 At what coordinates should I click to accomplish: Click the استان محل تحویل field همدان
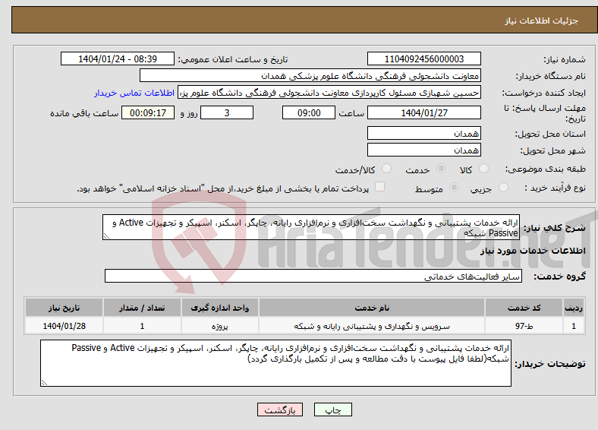point(423,133)
